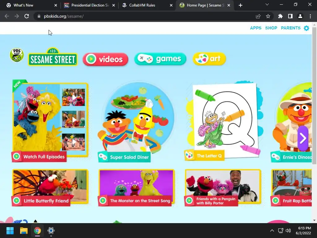The height and width of the screenshot is (238, 317).
Task: Close the Presidential Election tab
Action: pos(114,6)
